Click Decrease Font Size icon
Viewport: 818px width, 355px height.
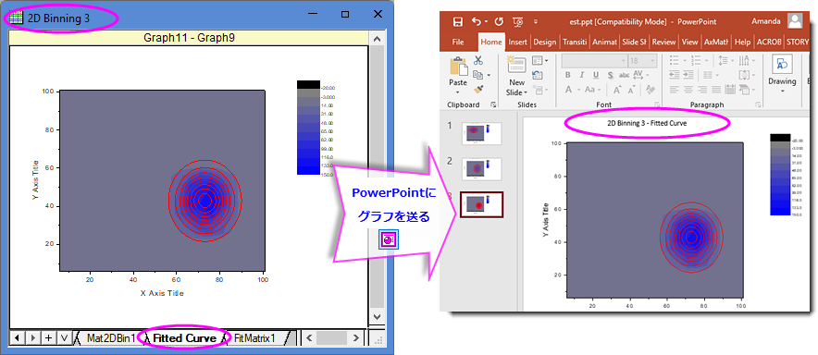click(x=632, y=90)
